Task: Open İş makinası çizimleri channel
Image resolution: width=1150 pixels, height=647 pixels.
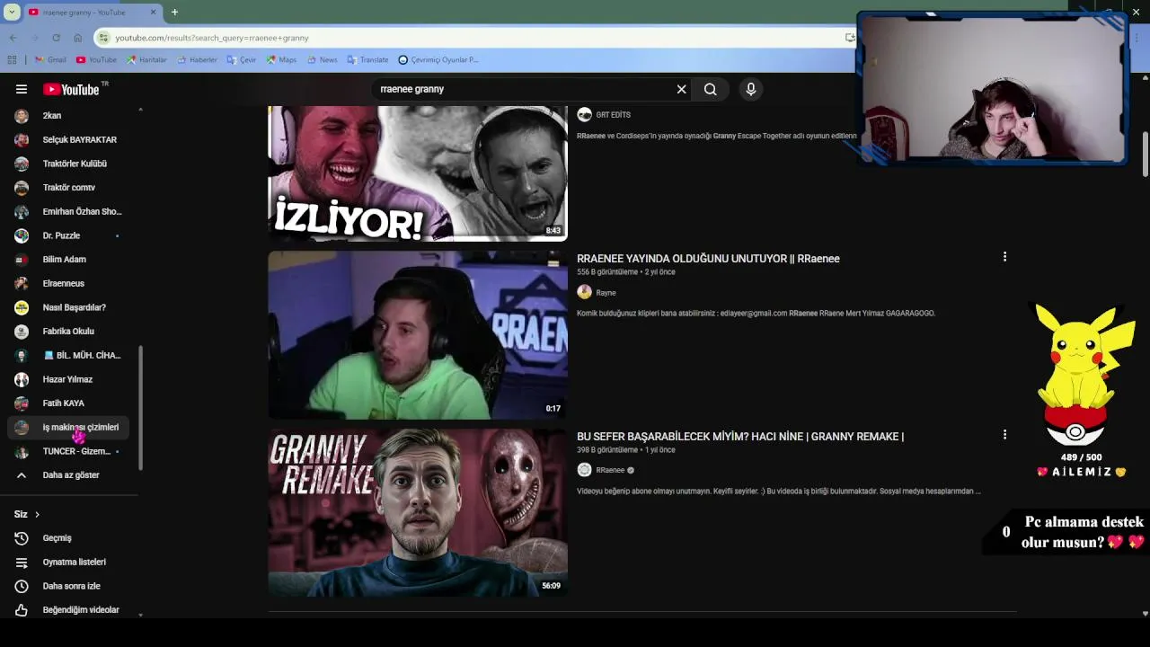Action: click(68, 427)
